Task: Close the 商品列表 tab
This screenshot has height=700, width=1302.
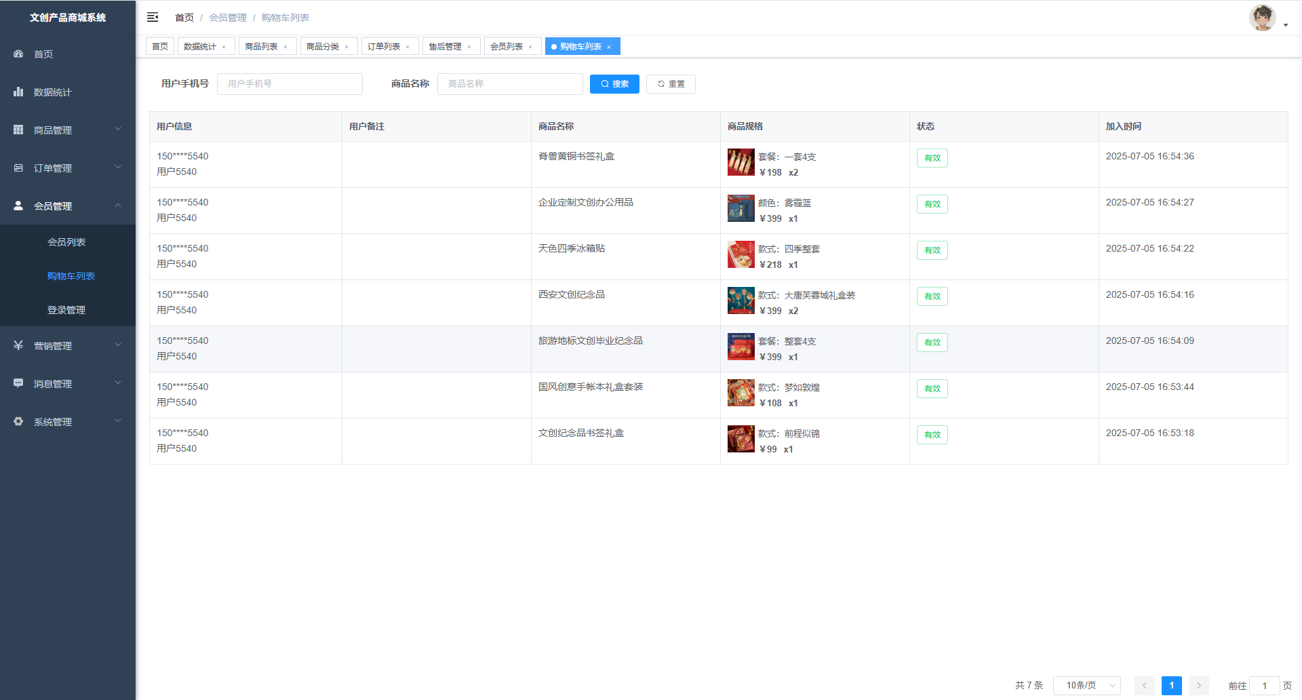Action: pos(285,47)
